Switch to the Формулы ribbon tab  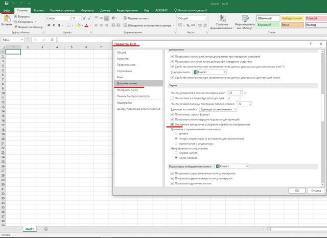click(87, 10)
